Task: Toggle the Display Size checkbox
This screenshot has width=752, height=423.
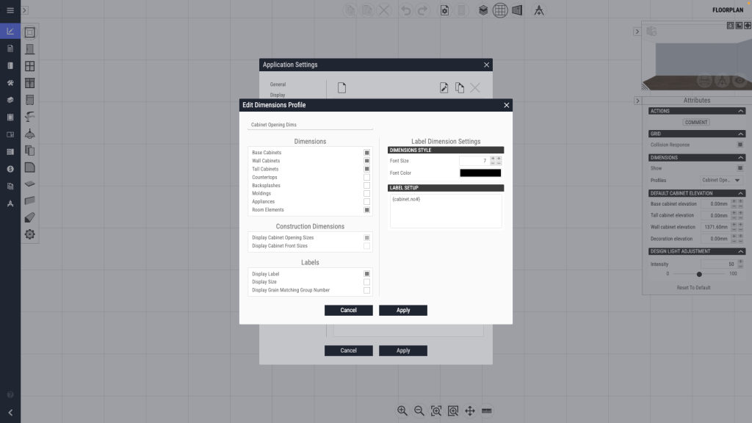Action: tap(366, 282)
